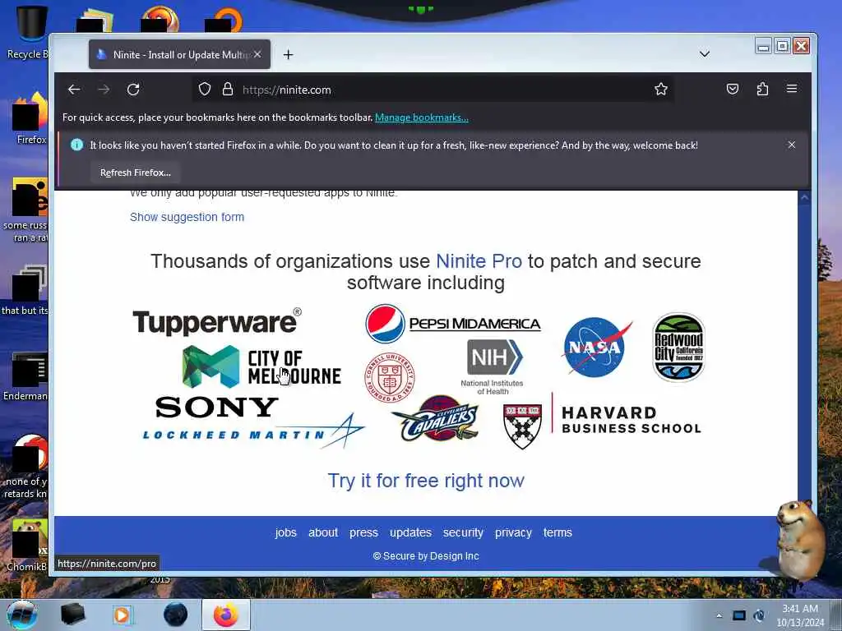Dismiss the Firefox refresh notification
842x631 pixels.
point(792,145)
